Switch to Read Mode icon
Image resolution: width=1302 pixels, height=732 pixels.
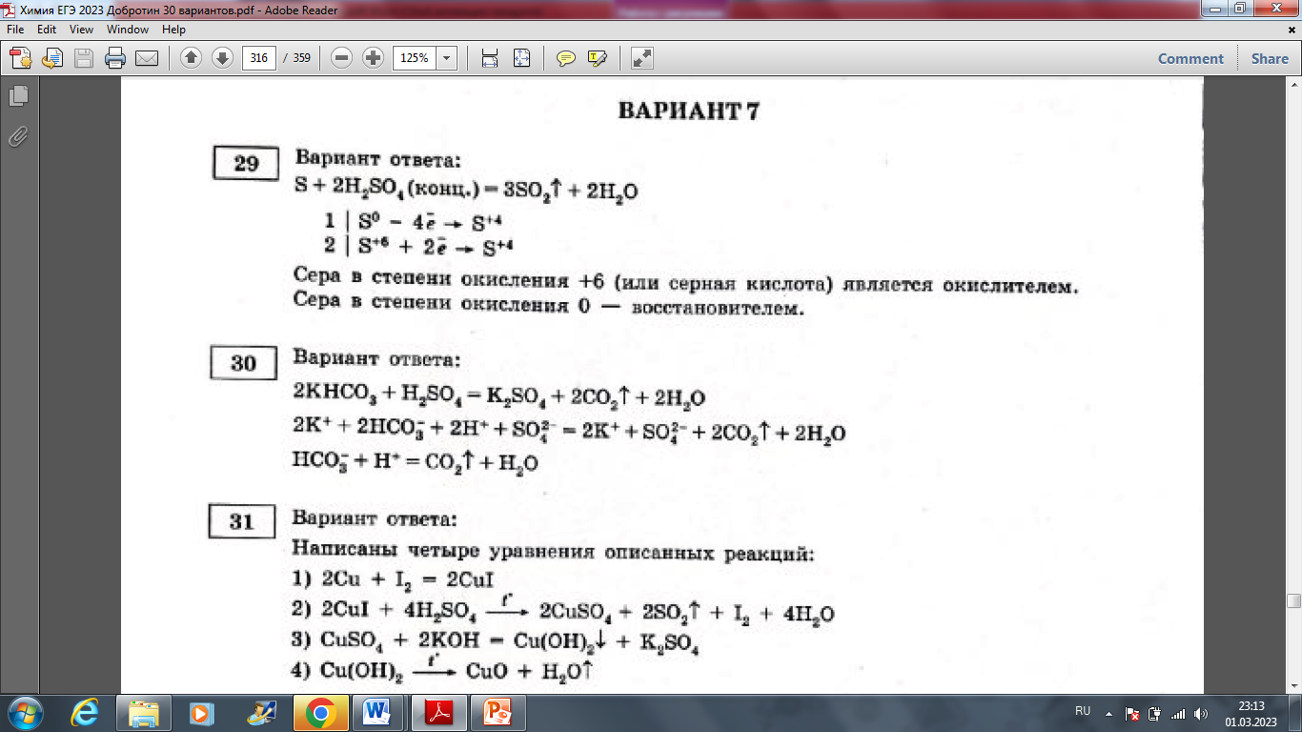click(642, 58)
